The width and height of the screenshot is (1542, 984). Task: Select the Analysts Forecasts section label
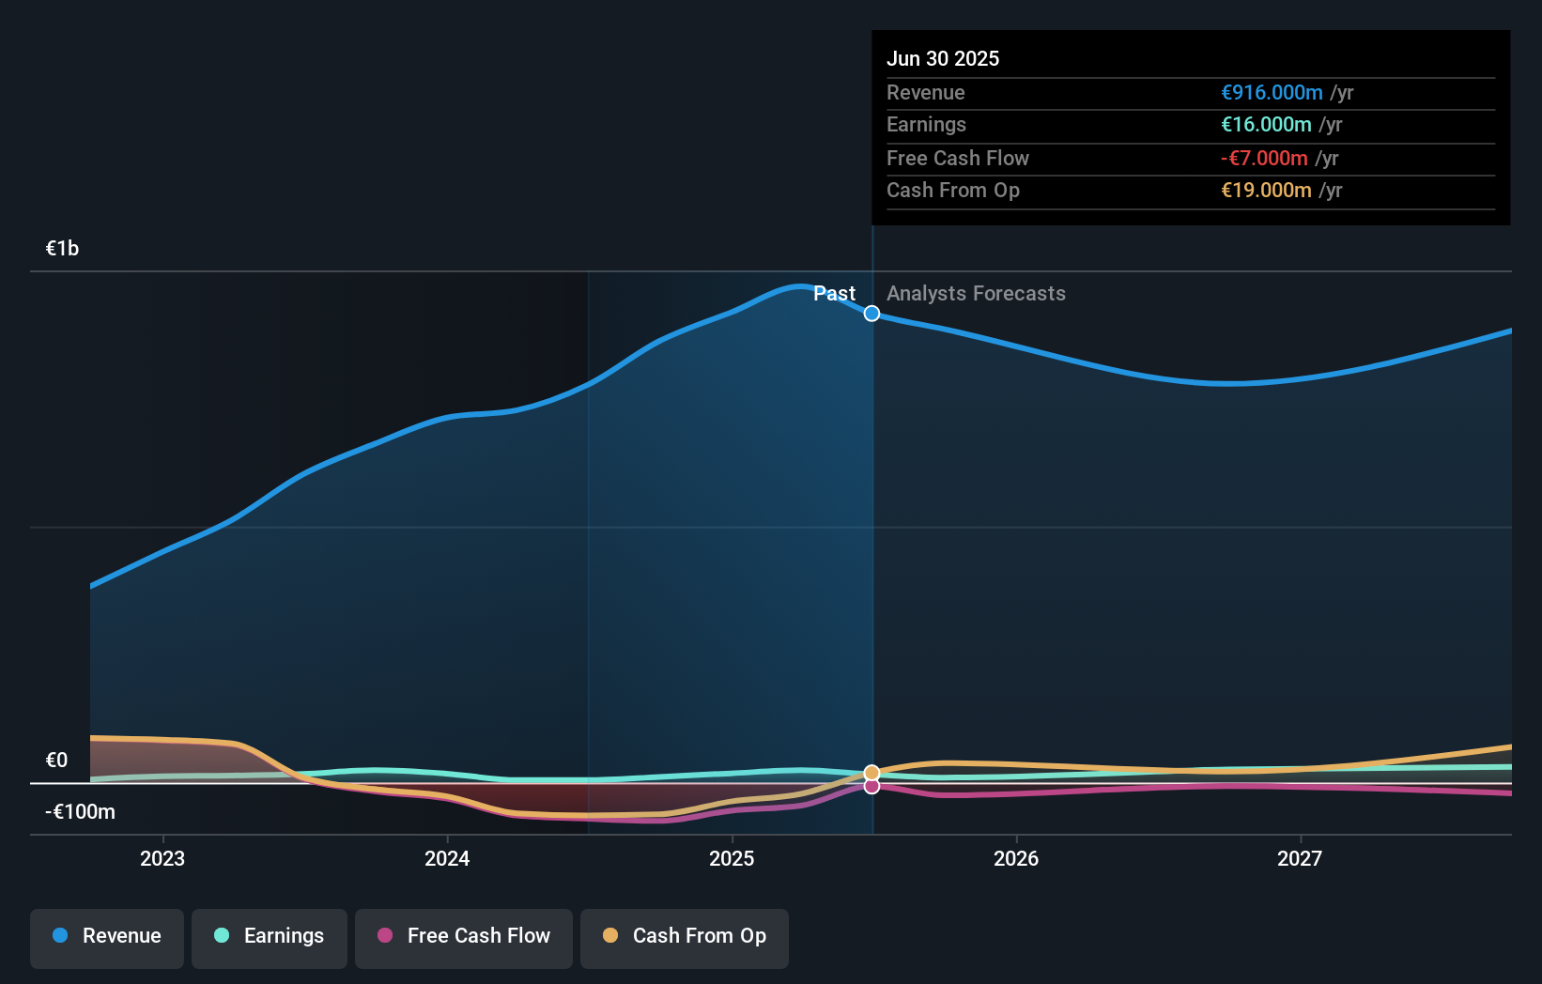(976, 293)
